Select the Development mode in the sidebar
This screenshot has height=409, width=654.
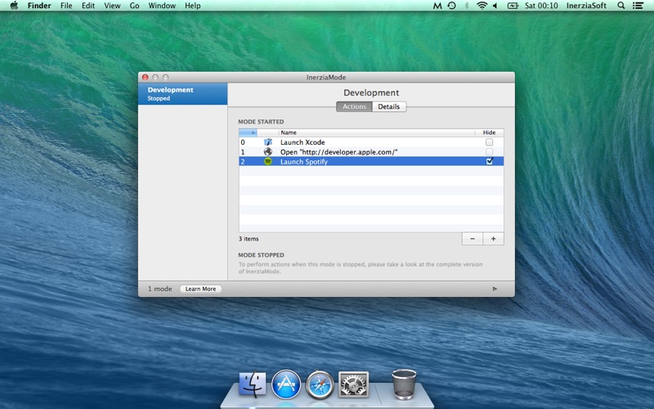click(182, 93)
